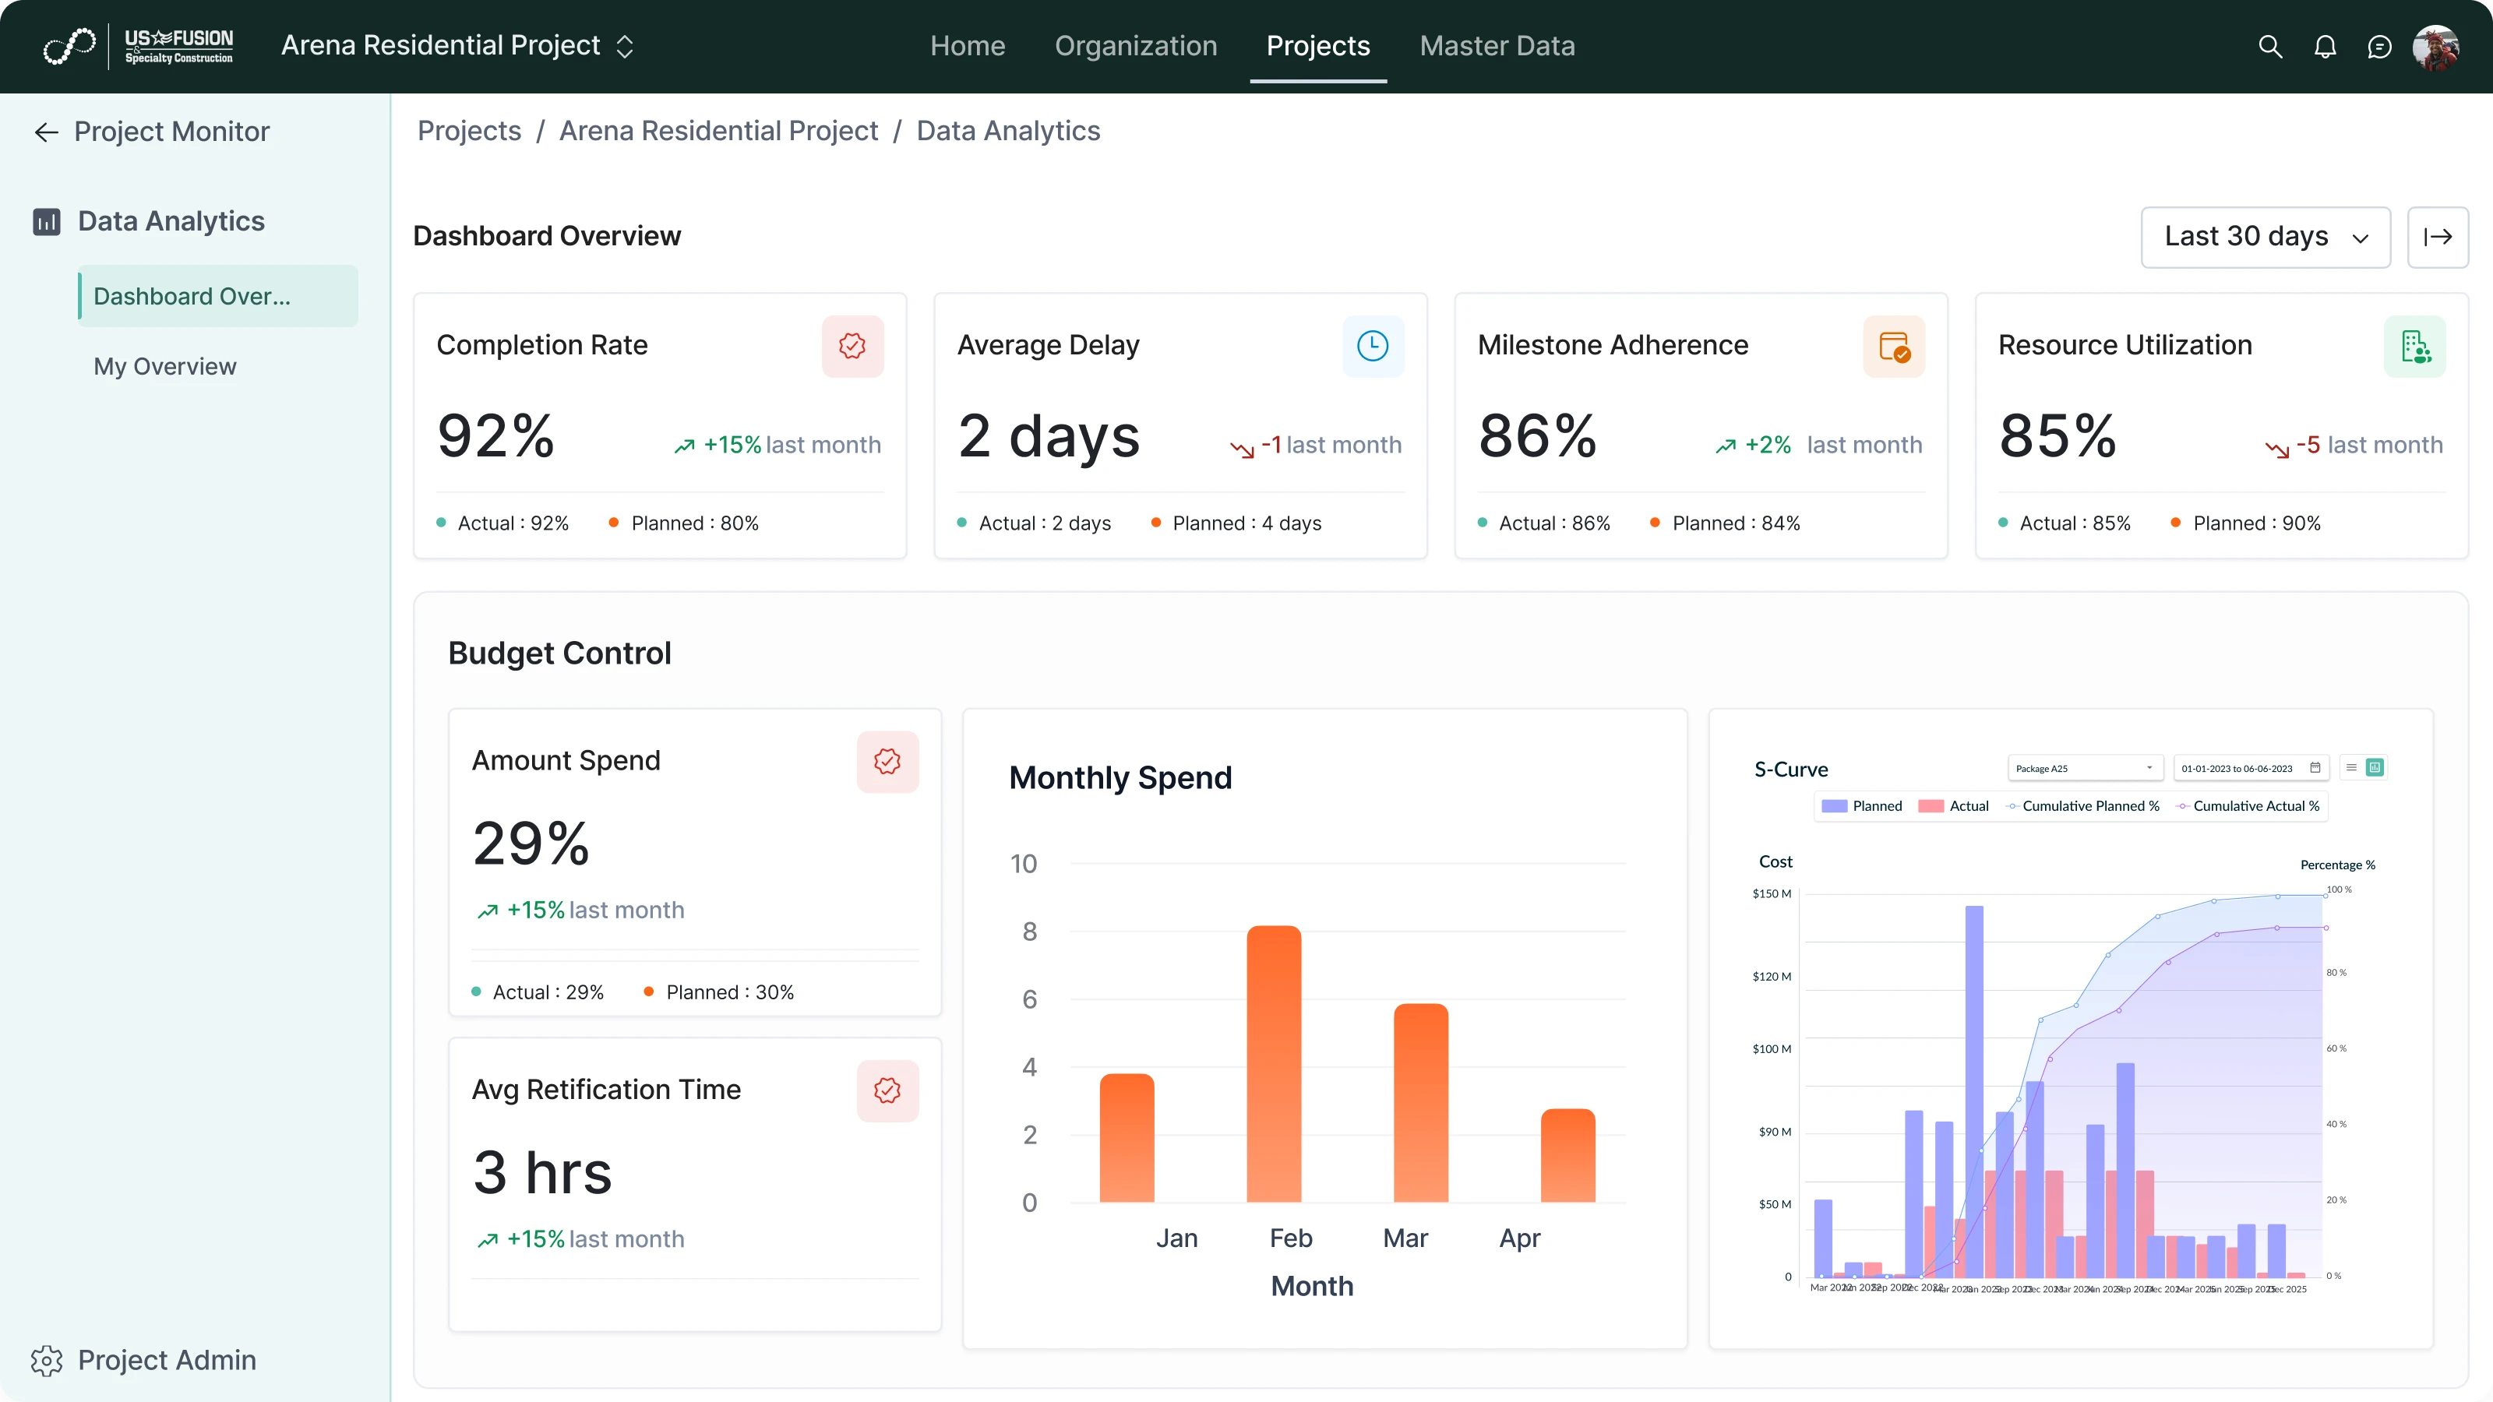Open the Last 30 days dropdown
The image size is (2493, 1402).
click(x=2265, y=237)
